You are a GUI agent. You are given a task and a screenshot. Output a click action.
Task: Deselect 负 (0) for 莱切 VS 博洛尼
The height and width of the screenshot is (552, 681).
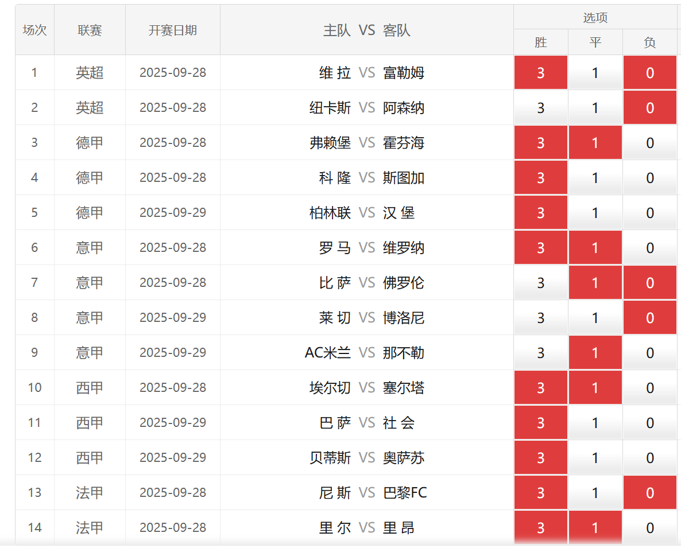click(x=649, y=318)
